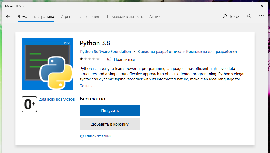Screen dimensions: 270x153
Task: Click the 0+ age rating badge
Action: tap(29, 104)
